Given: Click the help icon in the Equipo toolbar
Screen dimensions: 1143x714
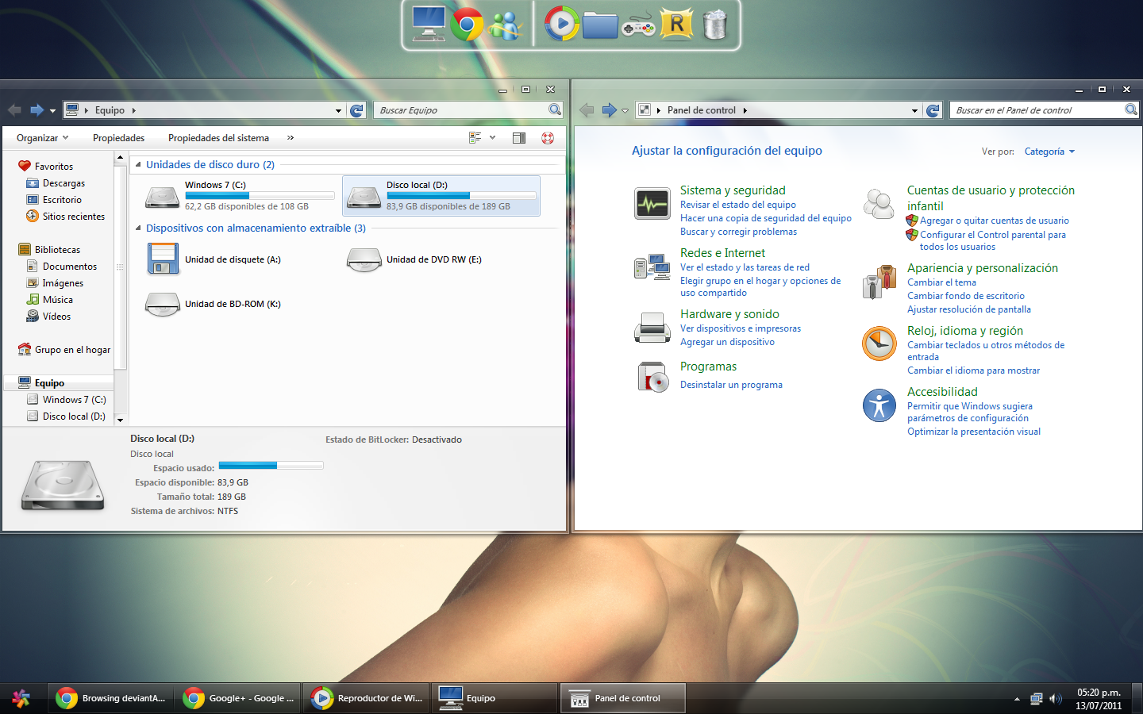Looking at the screenshot, I should click(x=548, y=138).
